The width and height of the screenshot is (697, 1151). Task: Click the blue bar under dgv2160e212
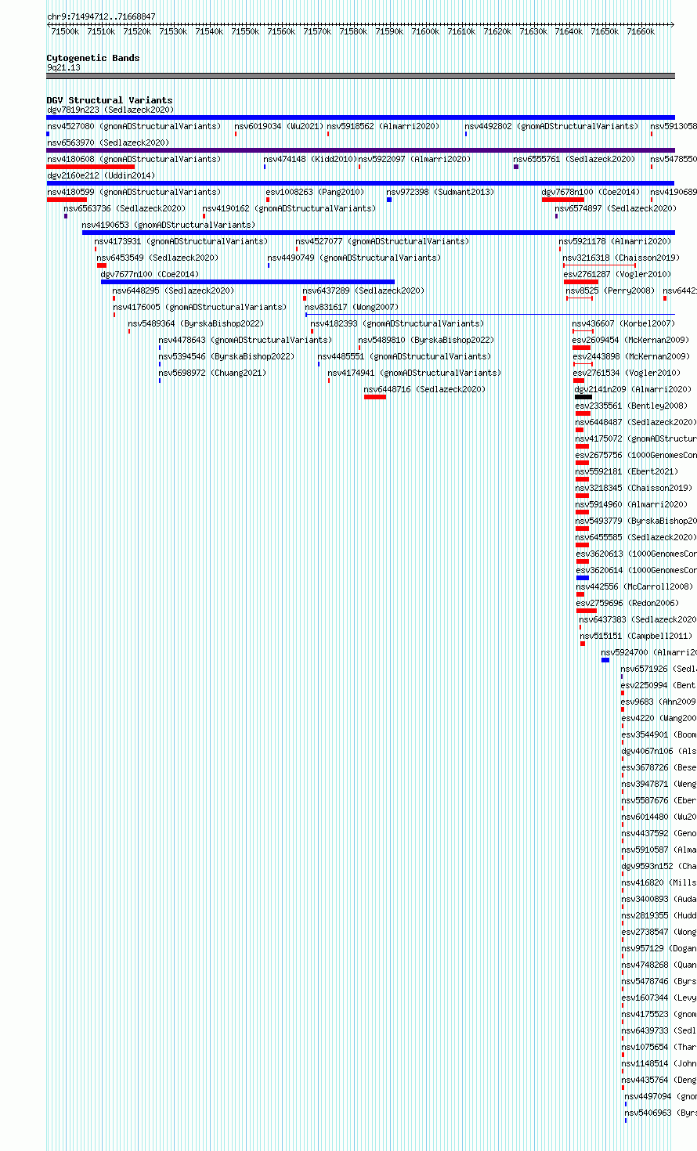(x=360, y=183)
